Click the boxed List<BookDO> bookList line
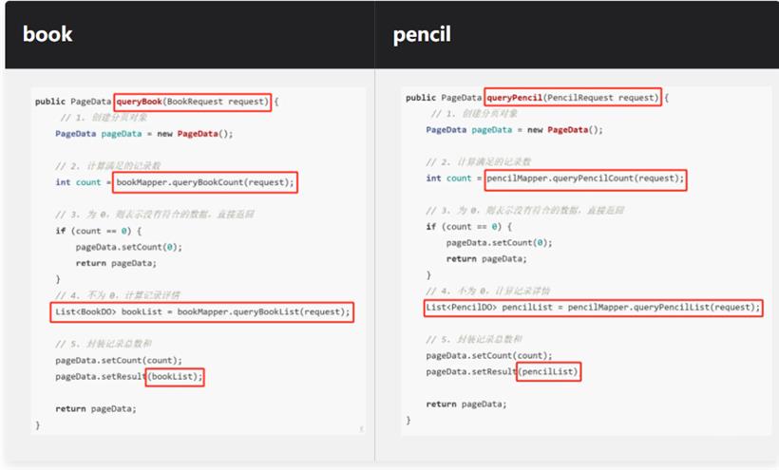The height and width of the screenshot is (470, 779). click(x=202, y=311)
